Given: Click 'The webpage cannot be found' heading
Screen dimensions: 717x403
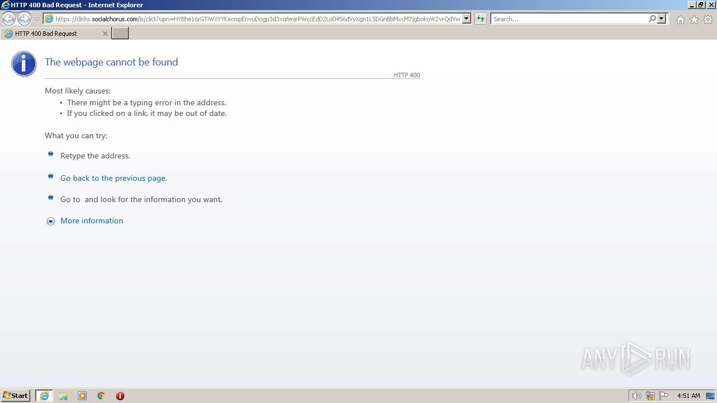Looking at the screenshot, I should [x=111, y=62].
